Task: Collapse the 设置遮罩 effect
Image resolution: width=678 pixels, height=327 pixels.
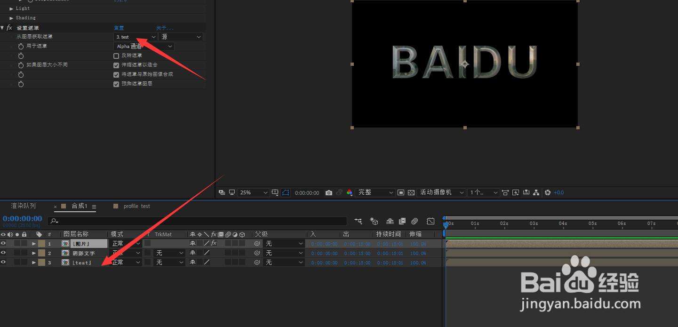Action: click(2, 28)
